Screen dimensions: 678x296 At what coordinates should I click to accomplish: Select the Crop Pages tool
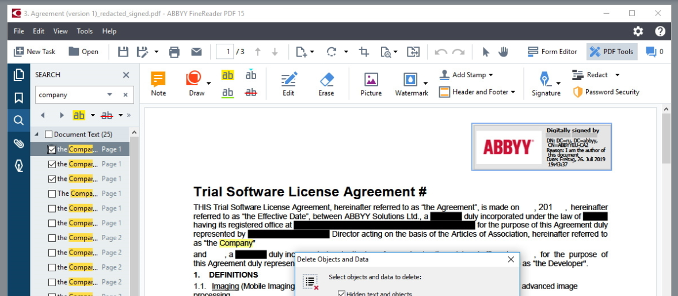coord(364,52)
